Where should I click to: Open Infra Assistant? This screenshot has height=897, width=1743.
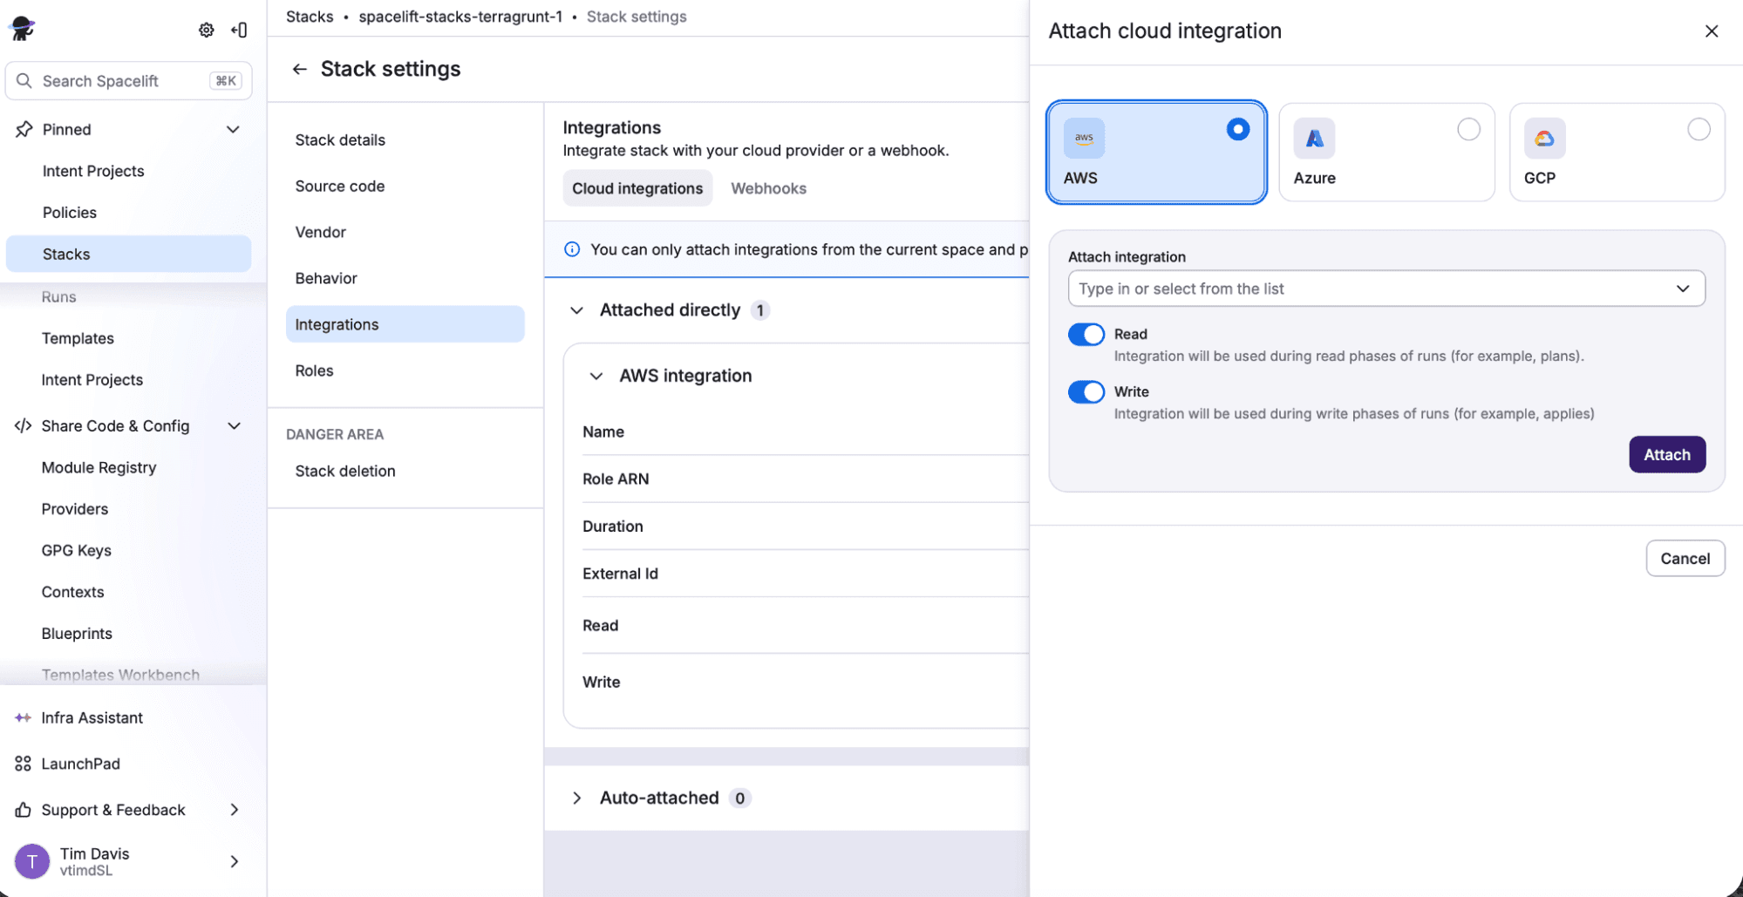(92, 717)
